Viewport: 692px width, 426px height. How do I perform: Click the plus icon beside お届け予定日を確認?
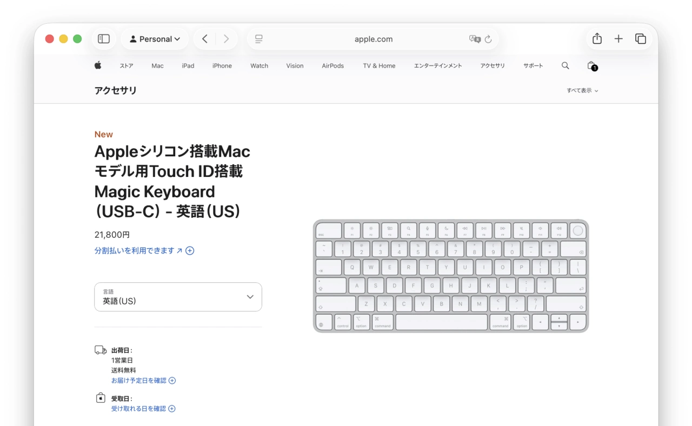click(x=172, y=381)
